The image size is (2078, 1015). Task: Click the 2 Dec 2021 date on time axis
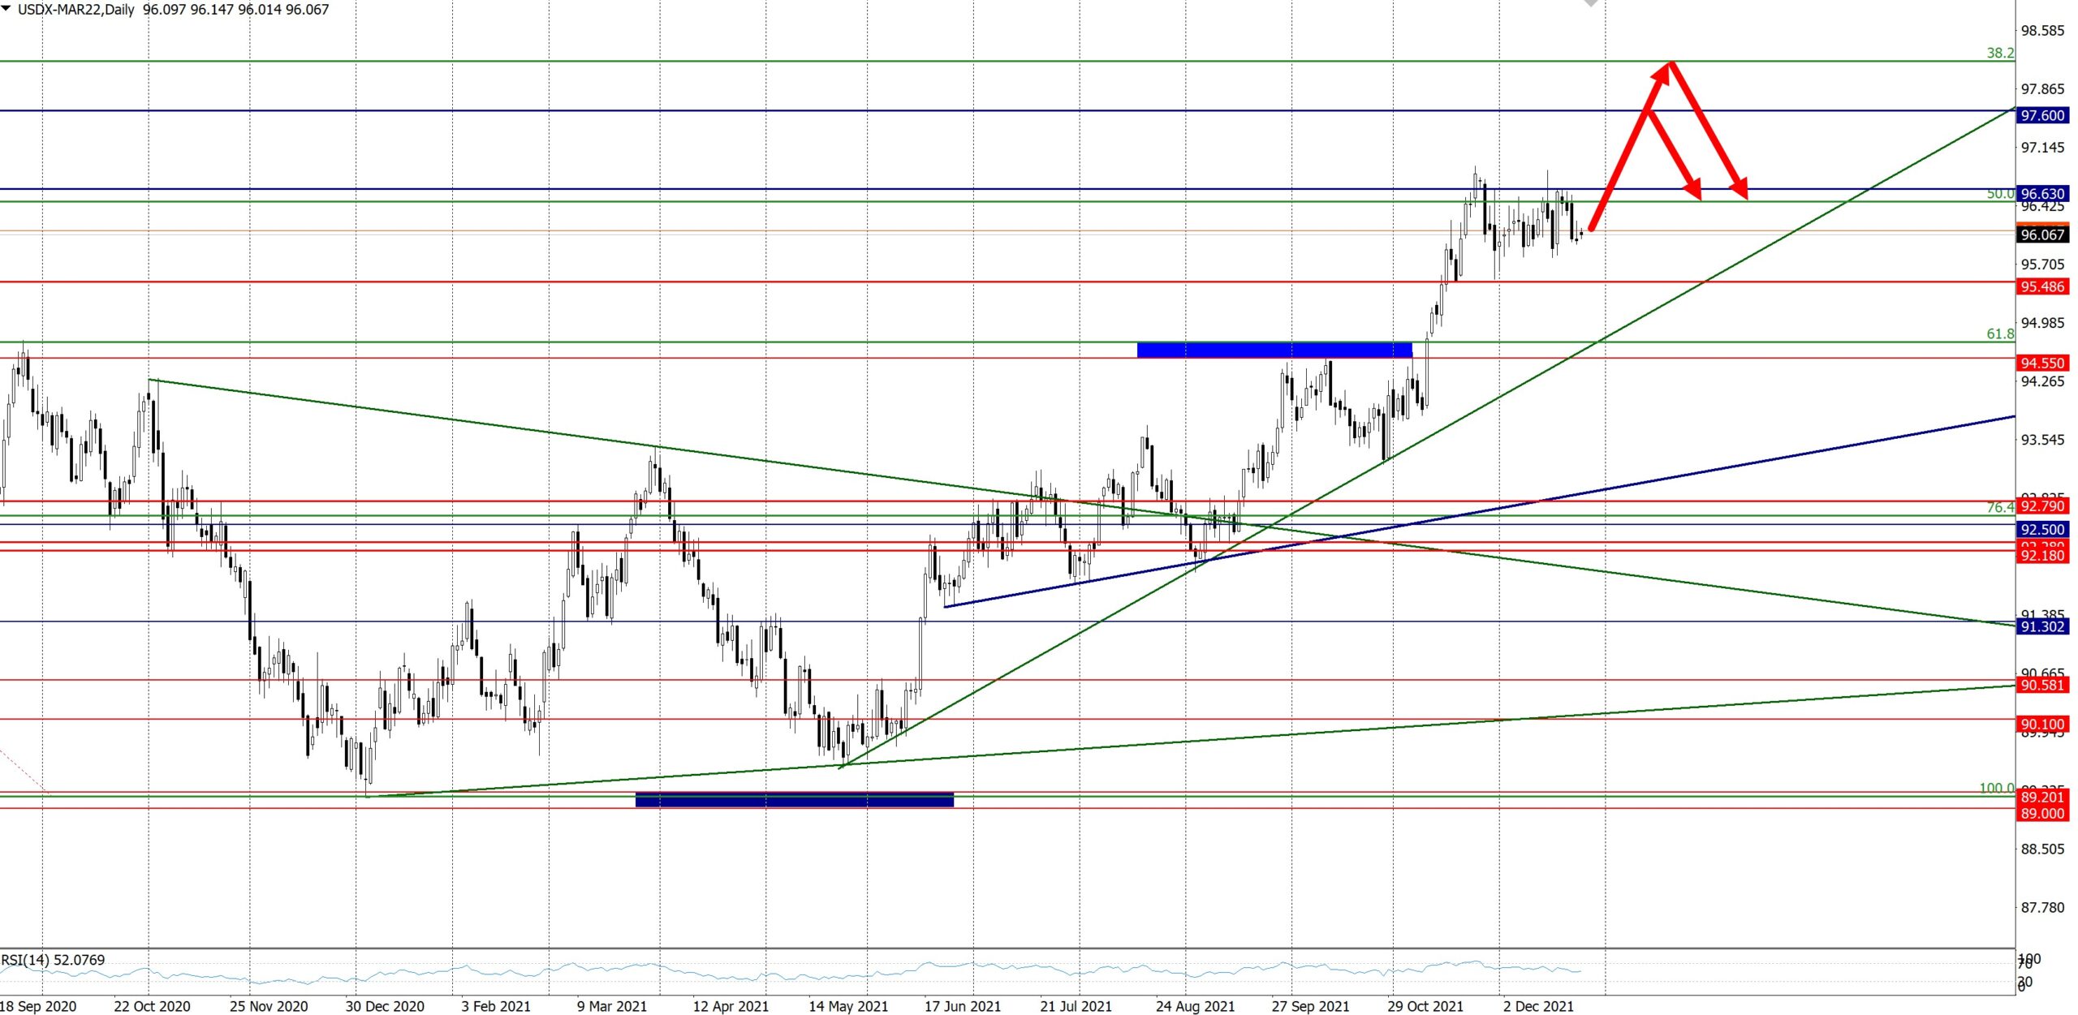point(1537,1006)
